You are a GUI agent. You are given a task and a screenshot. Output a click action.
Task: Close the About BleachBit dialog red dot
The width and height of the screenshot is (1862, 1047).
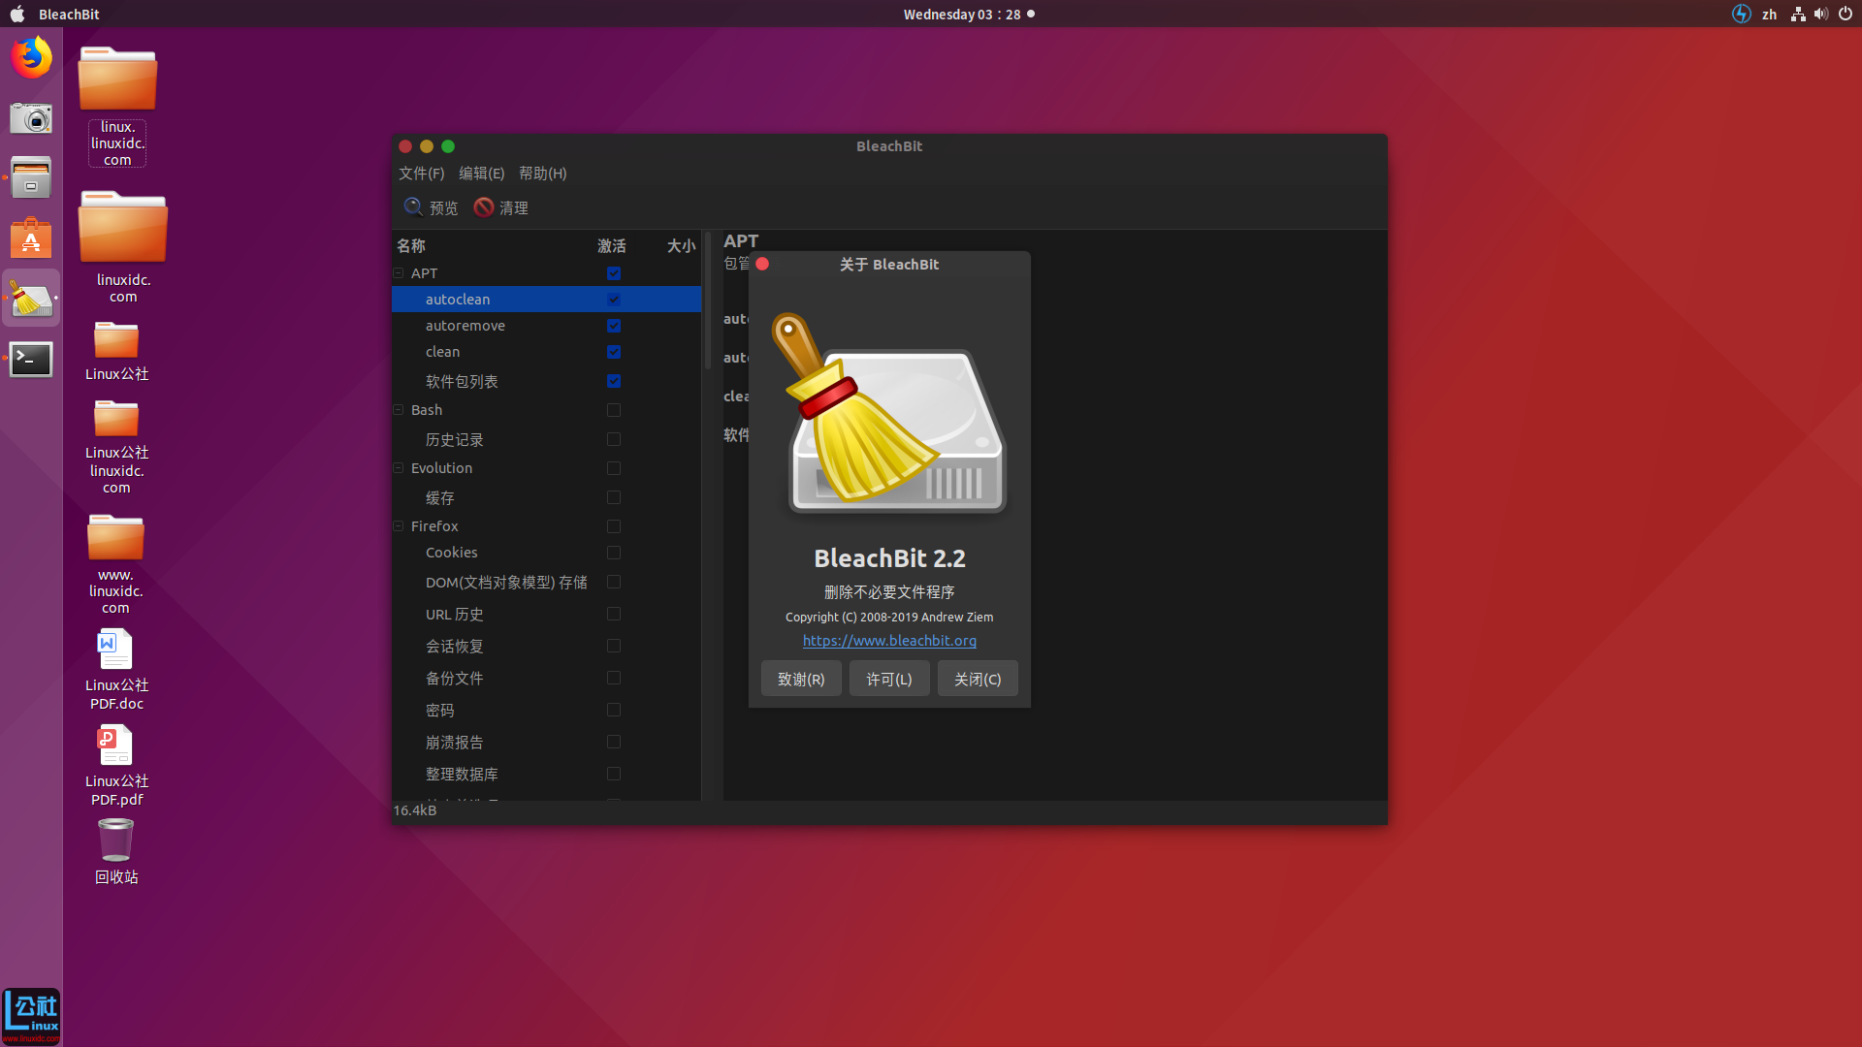click(x=762, y=264)
